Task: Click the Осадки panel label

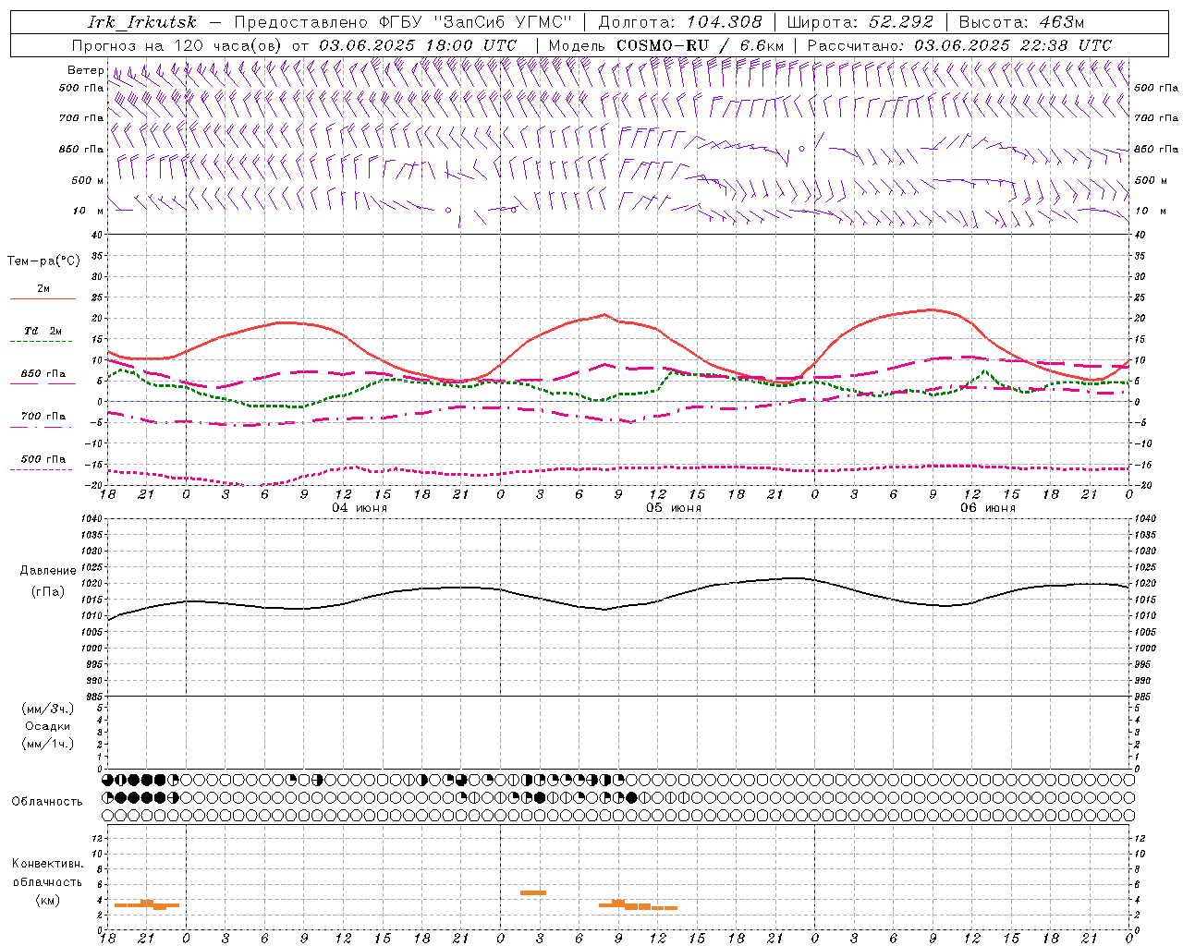Action: [x=48, y=726]
